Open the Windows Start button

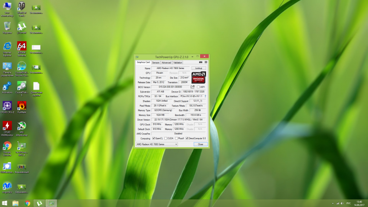[5, 203]
